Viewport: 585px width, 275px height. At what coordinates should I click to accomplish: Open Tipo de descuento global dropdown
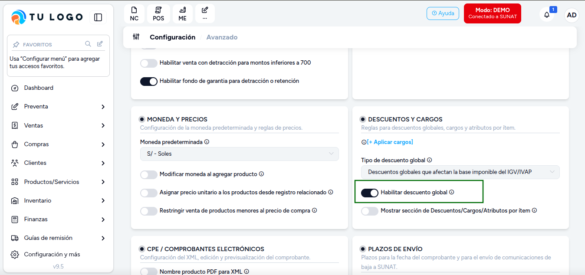(460, 172)
